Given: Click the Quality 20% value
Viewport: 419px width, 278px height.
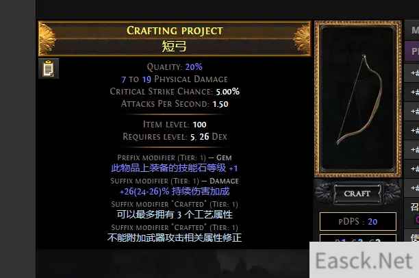Looking at the screenshot, I should pos(194,66).
